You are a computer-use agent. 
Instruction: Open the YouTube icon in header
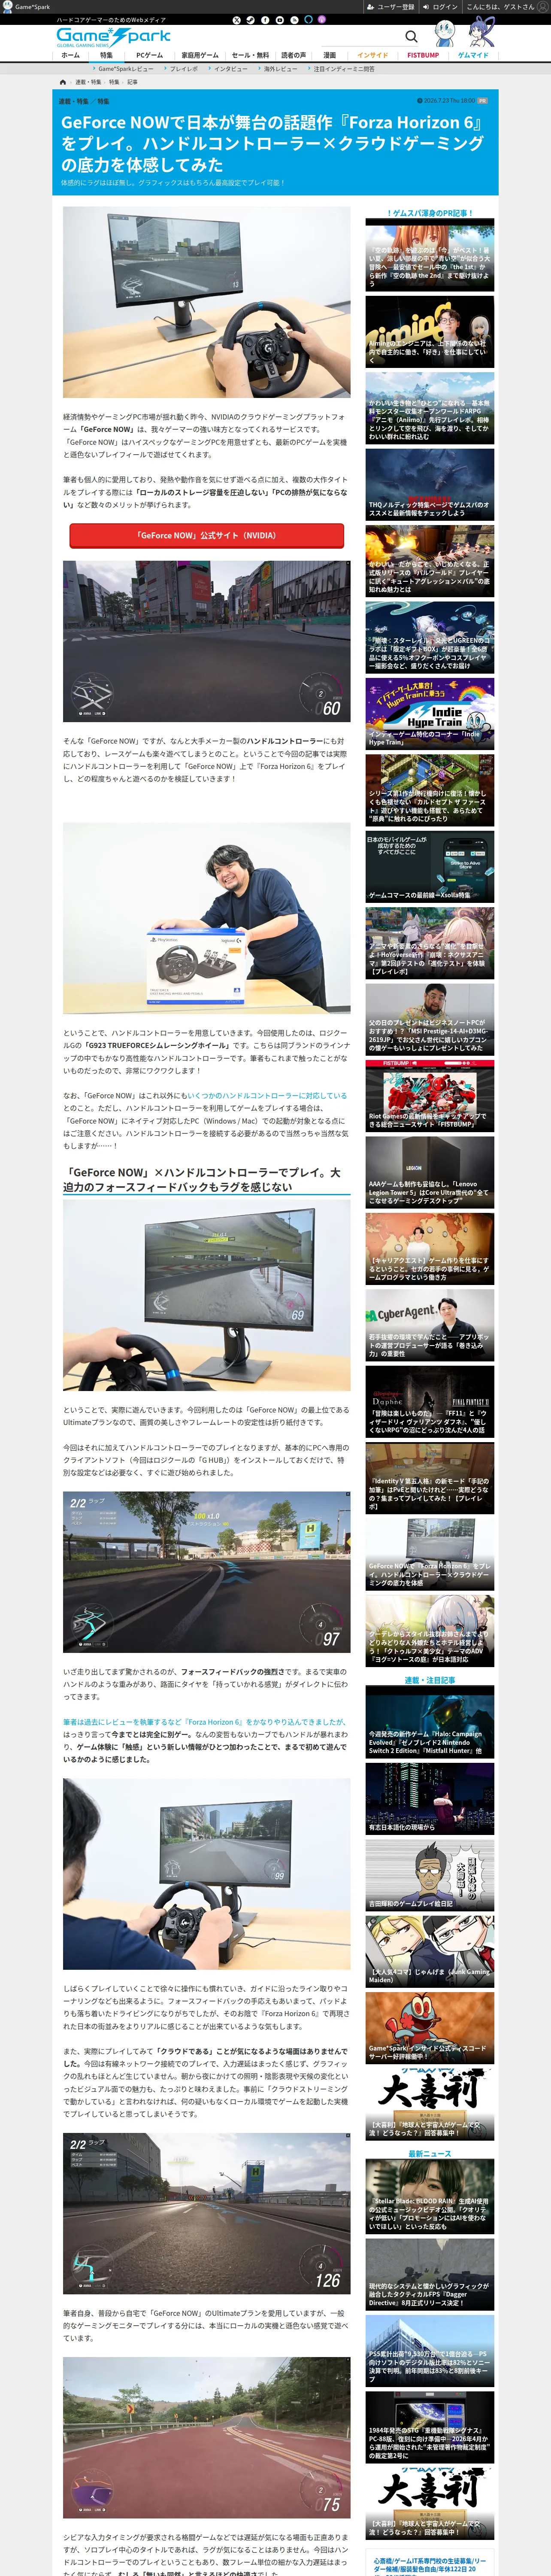[280, 20]
